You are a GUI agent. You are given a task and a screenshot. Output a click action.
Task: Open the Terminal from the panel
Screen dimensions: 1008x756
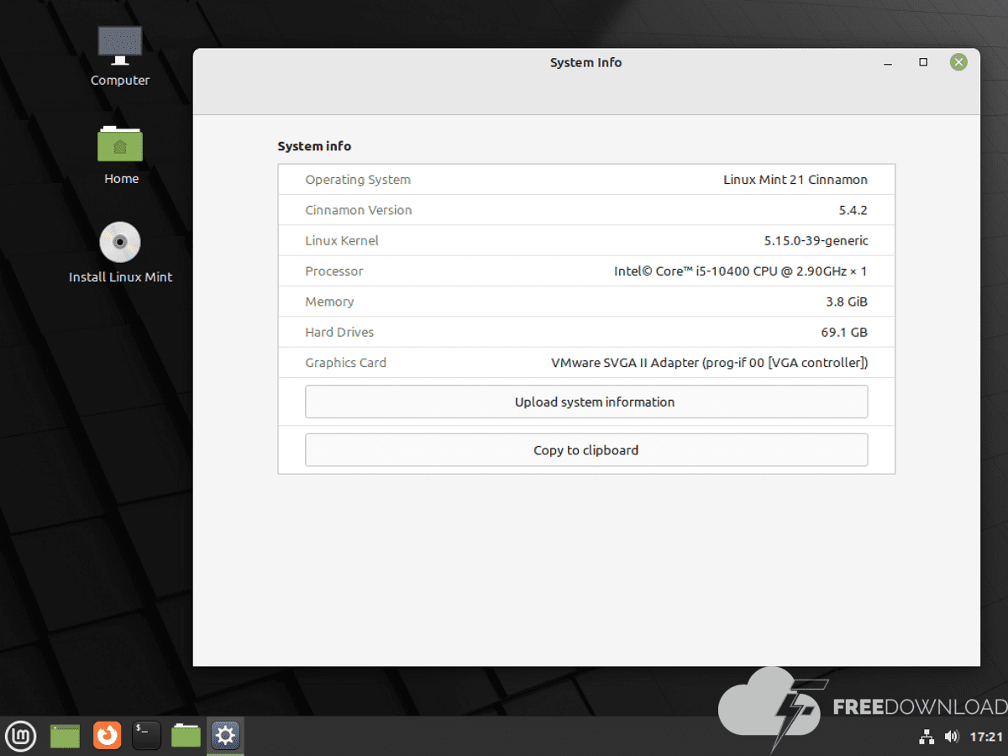coord(146,737)
